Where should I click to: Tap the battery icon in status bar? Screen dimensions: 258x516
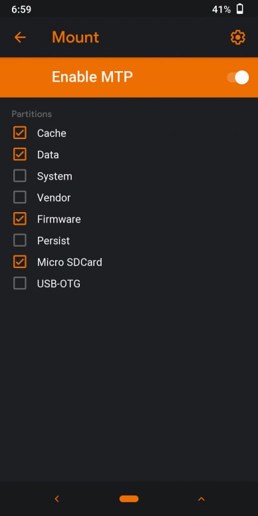[x=240, y=9]
